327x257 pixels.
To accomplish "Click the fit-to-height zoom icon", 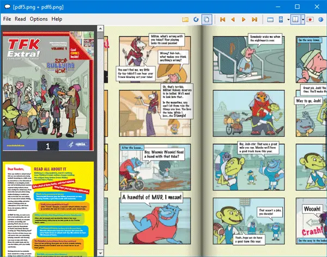I will tap(281, 20).
